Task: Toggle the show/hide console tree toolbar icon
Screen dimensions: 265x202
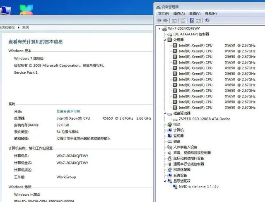Action: (174, 21)
